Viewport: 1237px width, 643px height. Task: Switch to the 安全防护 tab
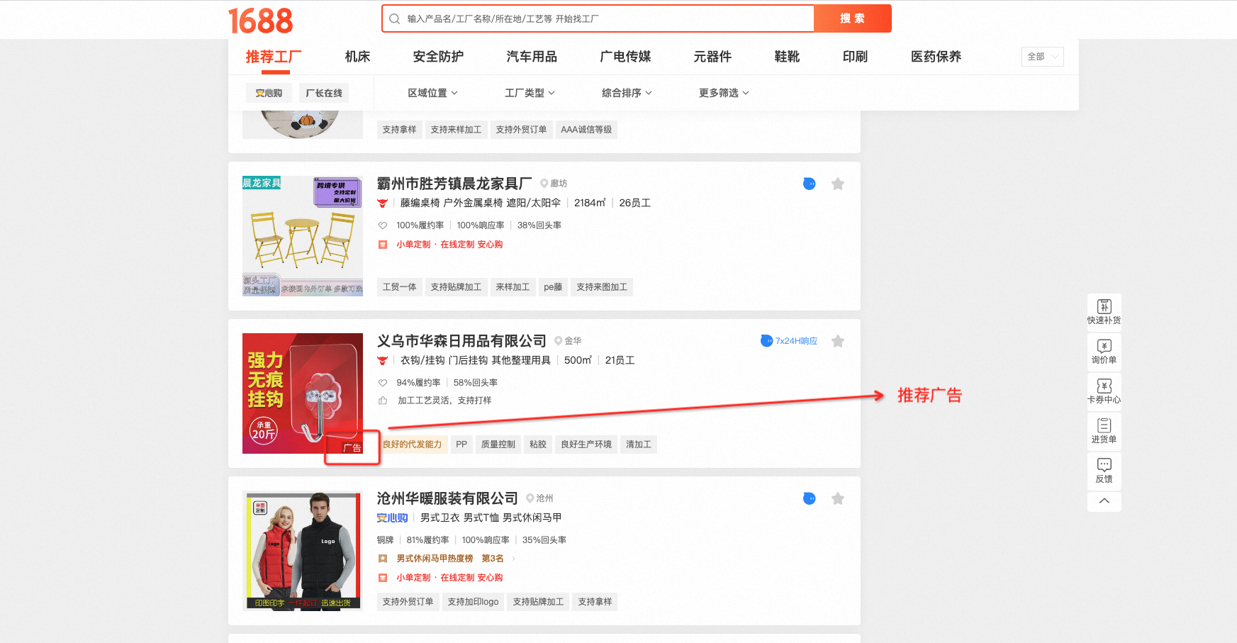click(x=438, y=57)
